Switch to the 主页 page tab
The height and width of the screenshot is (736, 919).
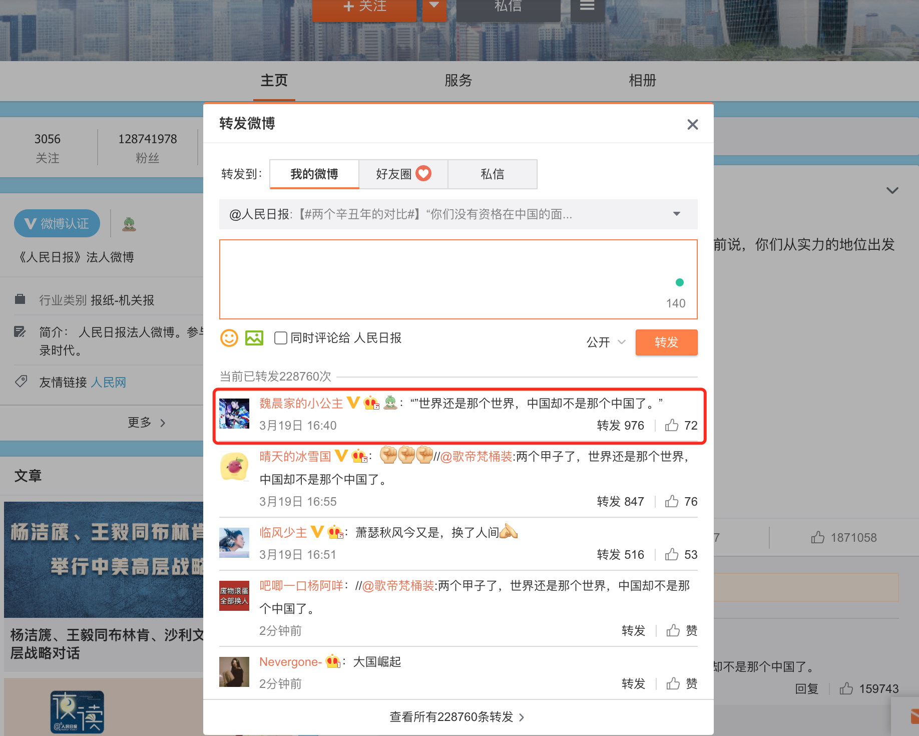tap(274, 80)
